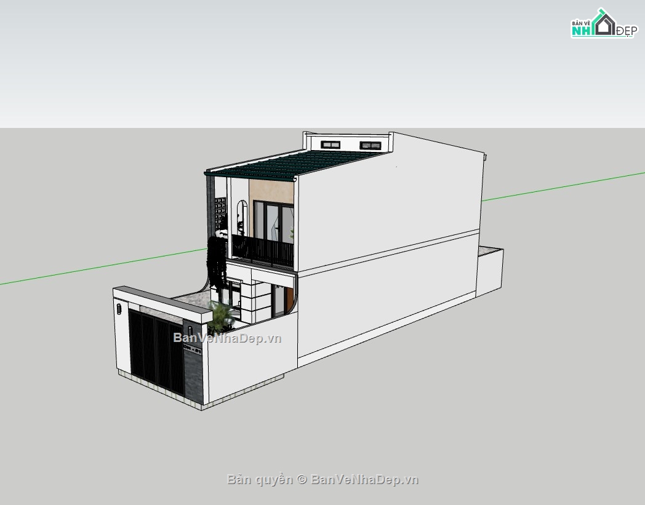Click the 'NHÀ' text in the logo
Screen dimensions: 645x505
[x=581, y=30]
